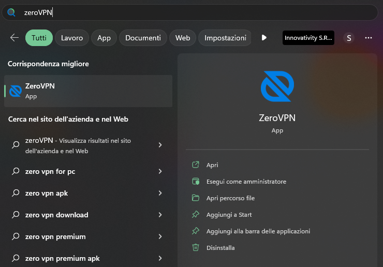The image size is (383, 267).
Task: Choose the Impostazioni filter tab
Action: (x=225, y=38)
